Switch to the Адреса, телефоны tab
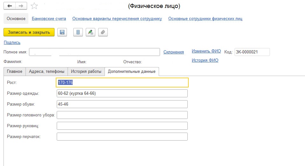305x166 pixels. pyautogui.click(x=47, y=72)
